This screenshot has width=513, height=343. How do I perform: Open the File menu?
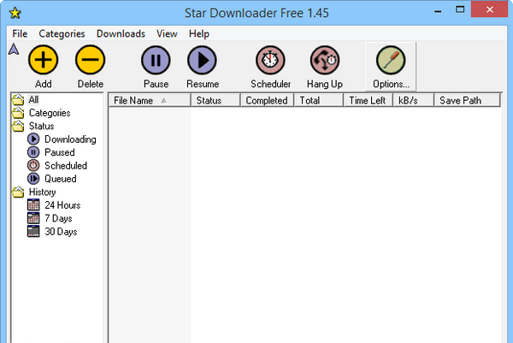coord(20,33)
